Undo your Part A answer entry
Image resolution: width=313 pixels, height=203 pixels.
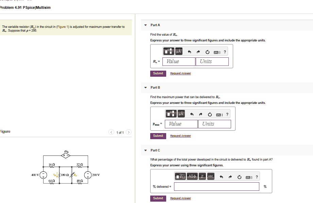click(189, 51)
